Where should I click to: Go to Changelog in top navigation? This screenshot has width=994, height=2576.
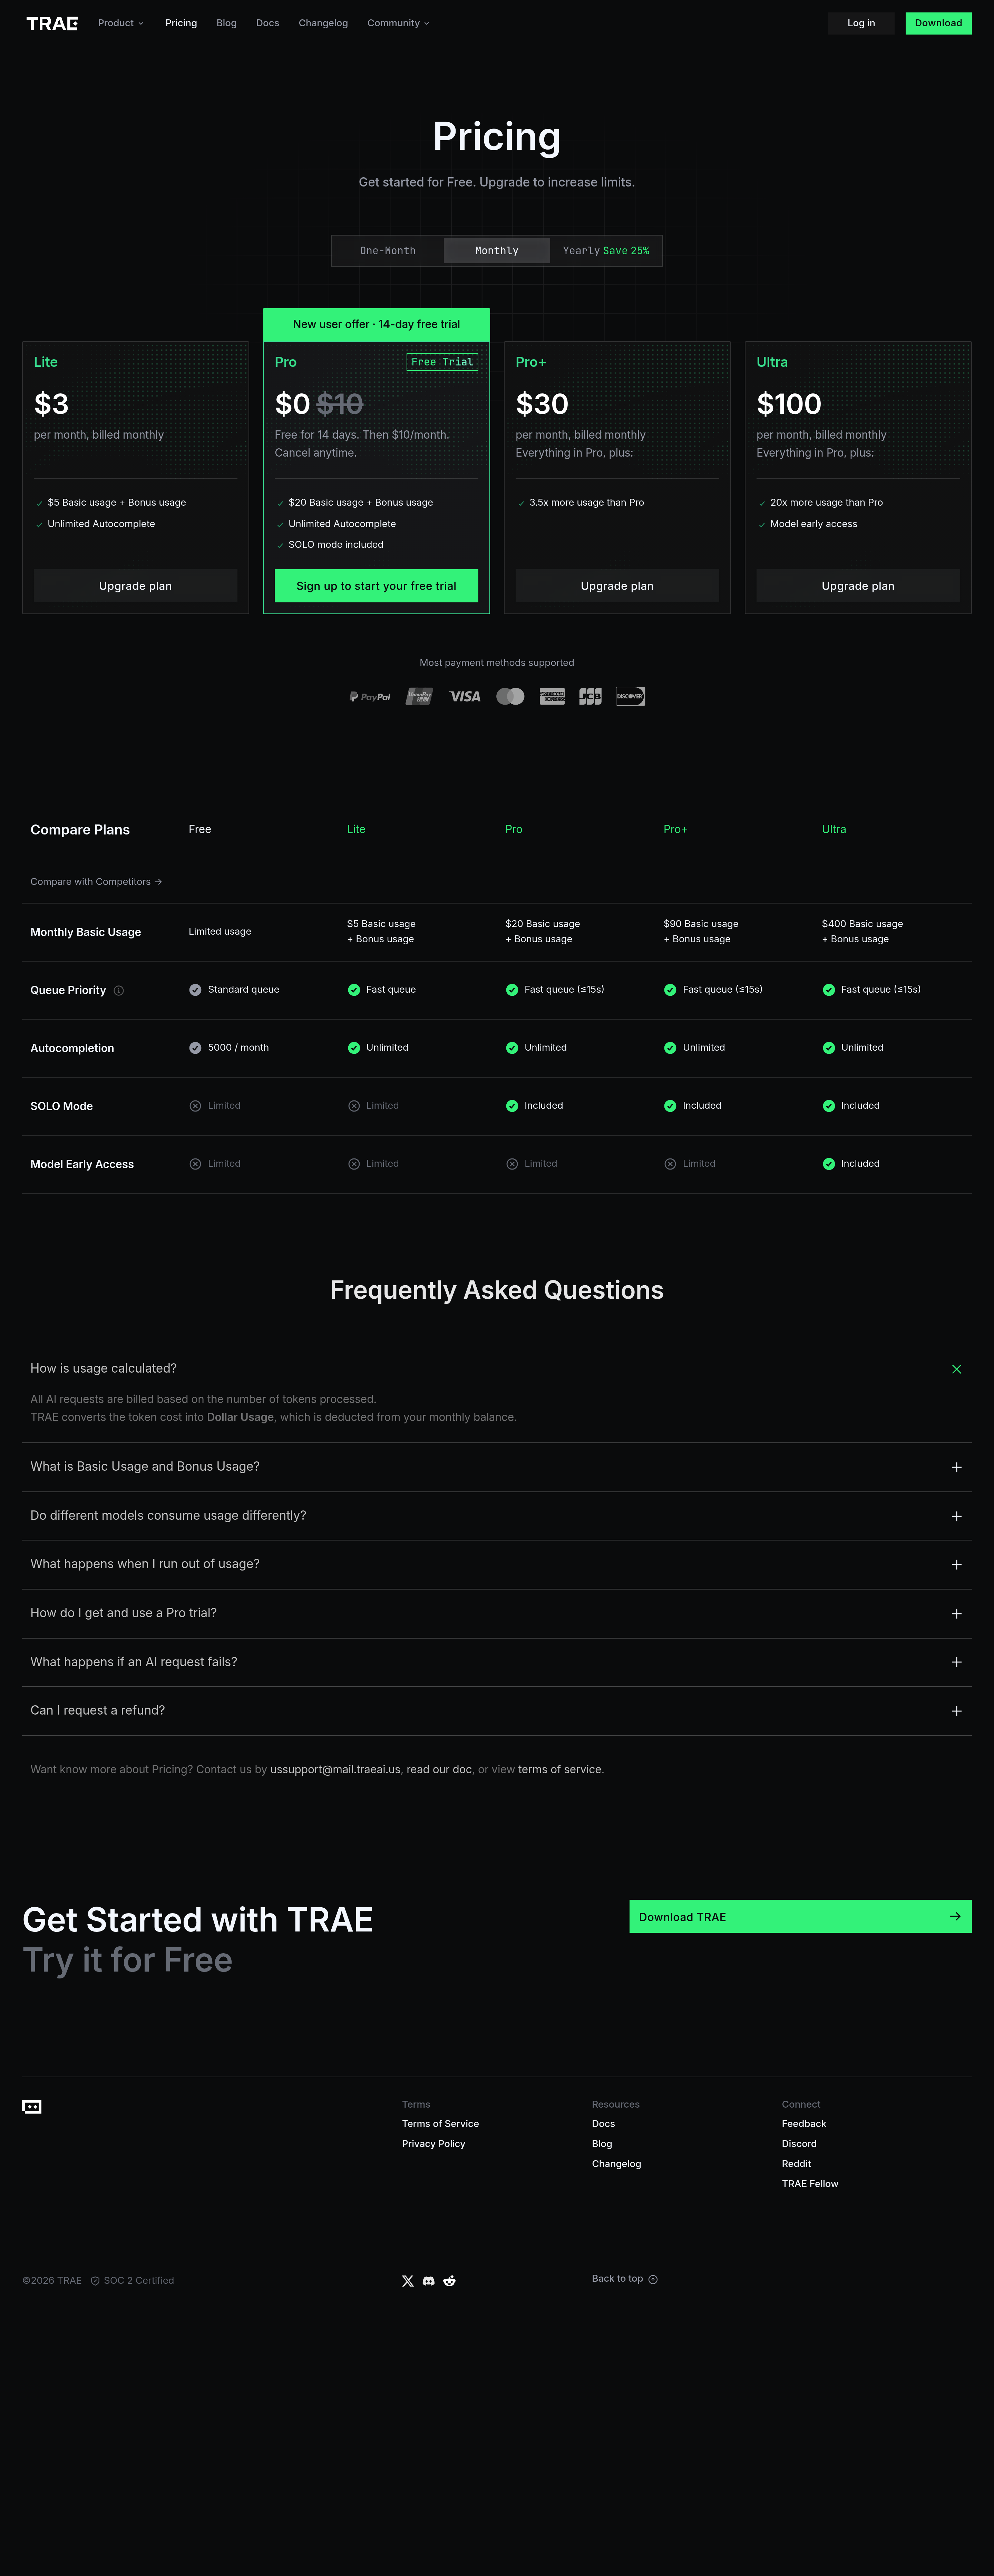point(323,23)
